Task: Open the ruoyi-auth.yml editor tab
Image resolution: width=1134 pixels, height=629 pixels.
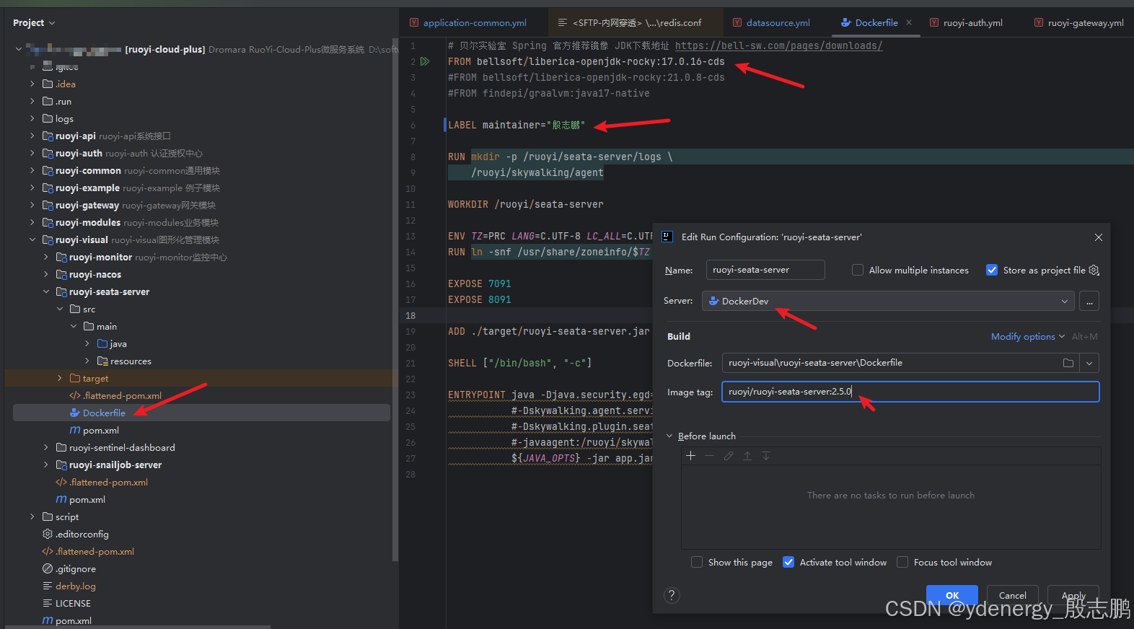Action: [x=972, y=22]
